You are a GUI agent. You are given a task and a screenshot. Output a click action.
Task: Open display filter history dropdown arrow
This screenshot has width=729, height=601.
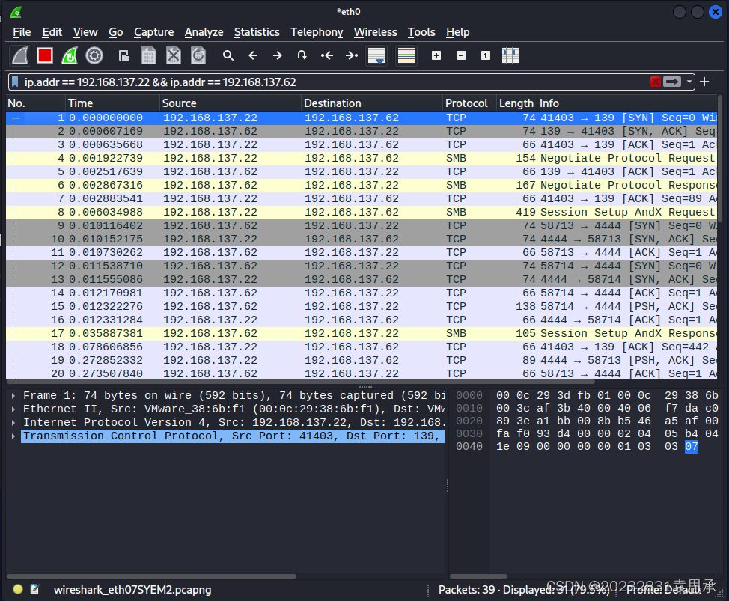[689, 82]
